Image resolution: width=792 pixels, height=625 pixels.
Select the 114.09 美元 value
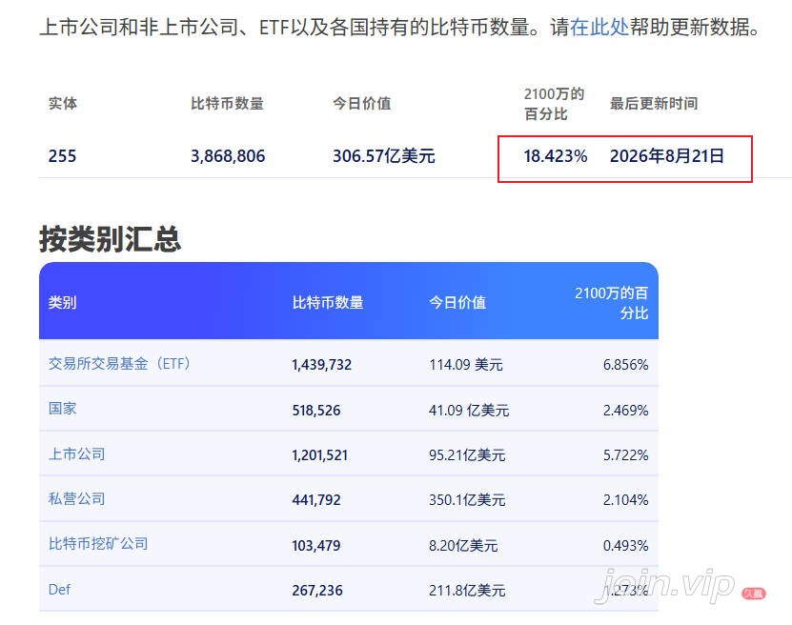pyautogui.click(x=466, y=365)
